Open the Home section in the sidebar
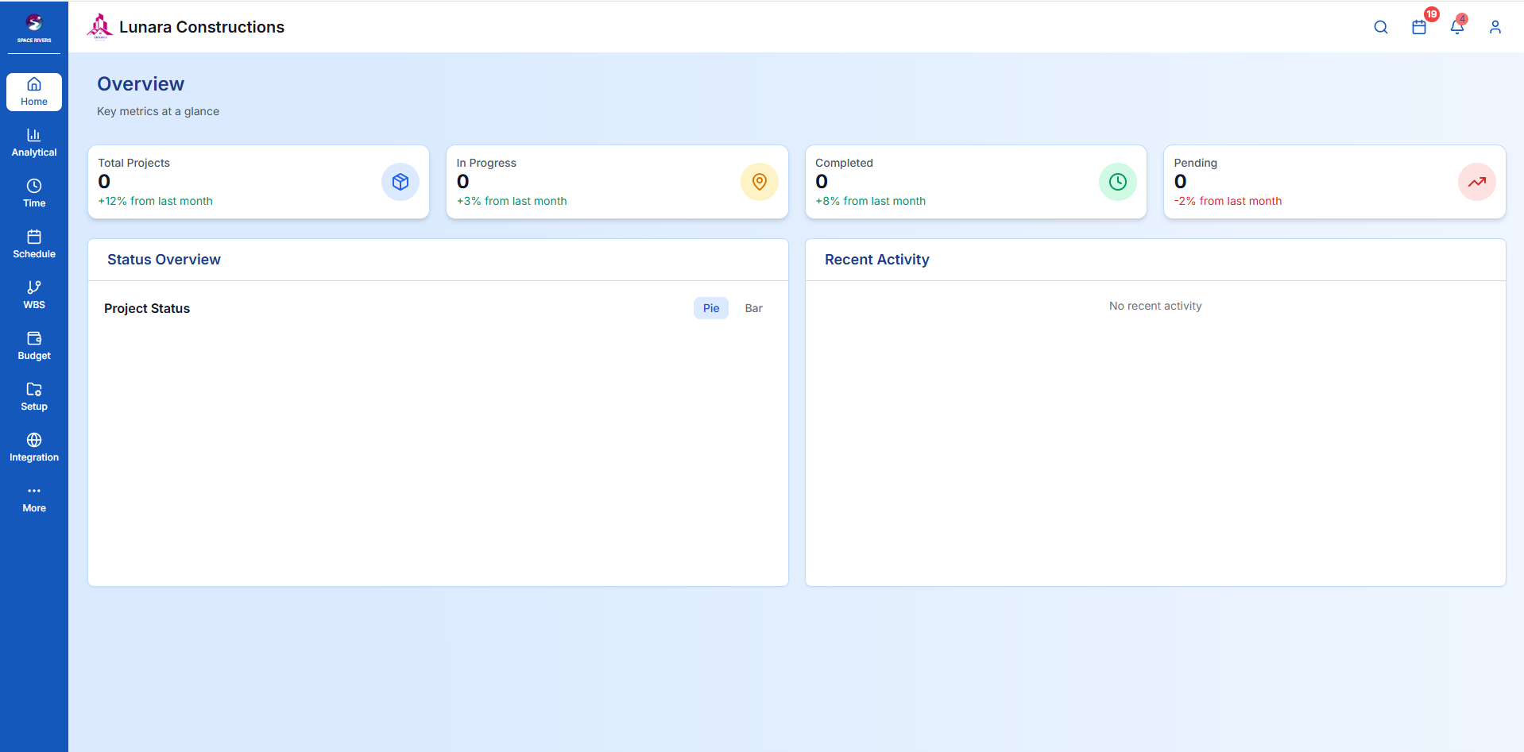The height and width of the screenshot is (752, 1524). (33, 91)
